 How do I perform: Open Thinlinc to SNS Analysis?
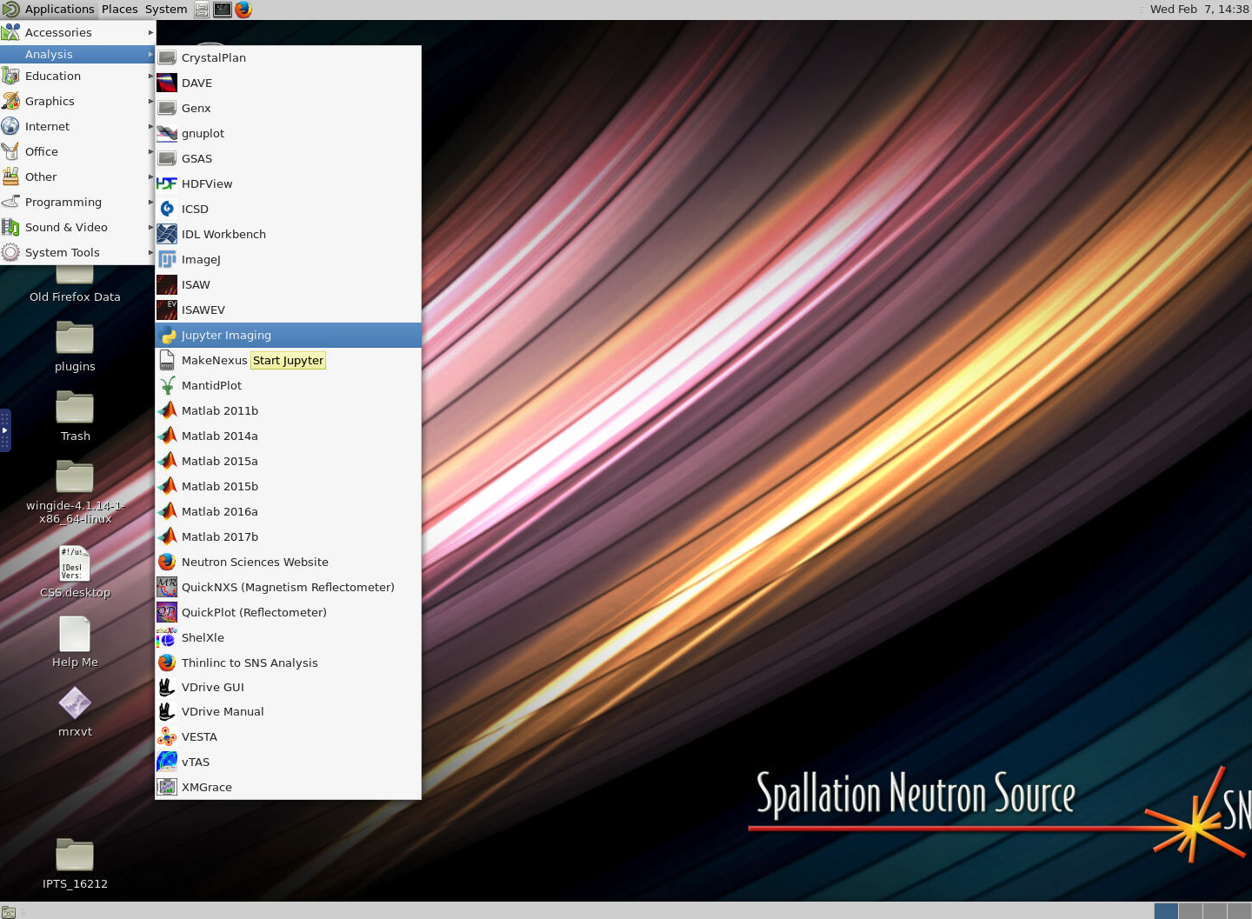click(x=288, y=663)
